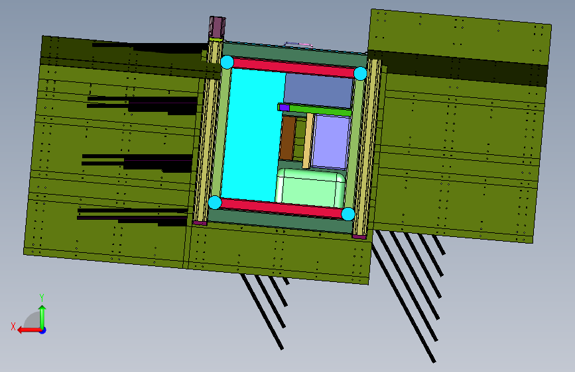Viewport: 575px width, 372px height.
Task: Select the light green rounded box part
Action: [x=310, y=188]
